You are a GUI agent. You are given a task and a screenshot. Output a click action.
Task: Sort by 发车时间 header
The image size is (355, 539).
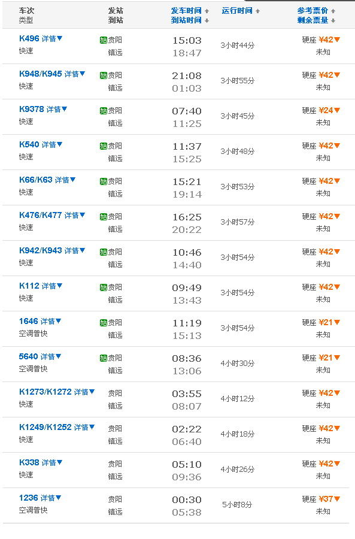pyautogui.click(x=186, y=11)
